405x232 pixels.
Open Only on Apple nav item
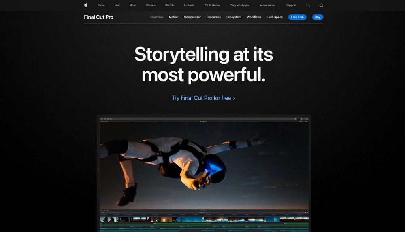click(239, 5)
